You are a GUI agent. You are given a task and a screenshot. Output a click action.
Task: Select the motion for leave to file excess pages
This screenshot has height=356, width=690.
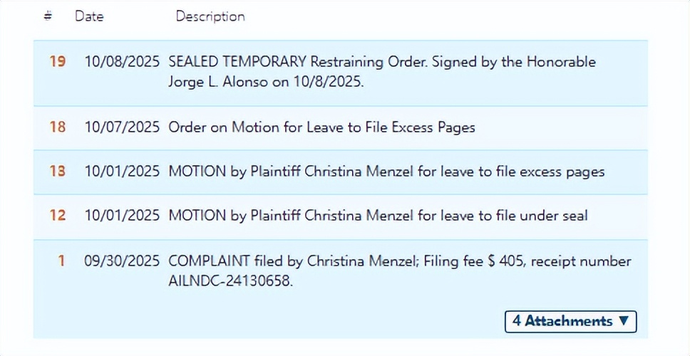pyautogui.click(x=386, y=172)
